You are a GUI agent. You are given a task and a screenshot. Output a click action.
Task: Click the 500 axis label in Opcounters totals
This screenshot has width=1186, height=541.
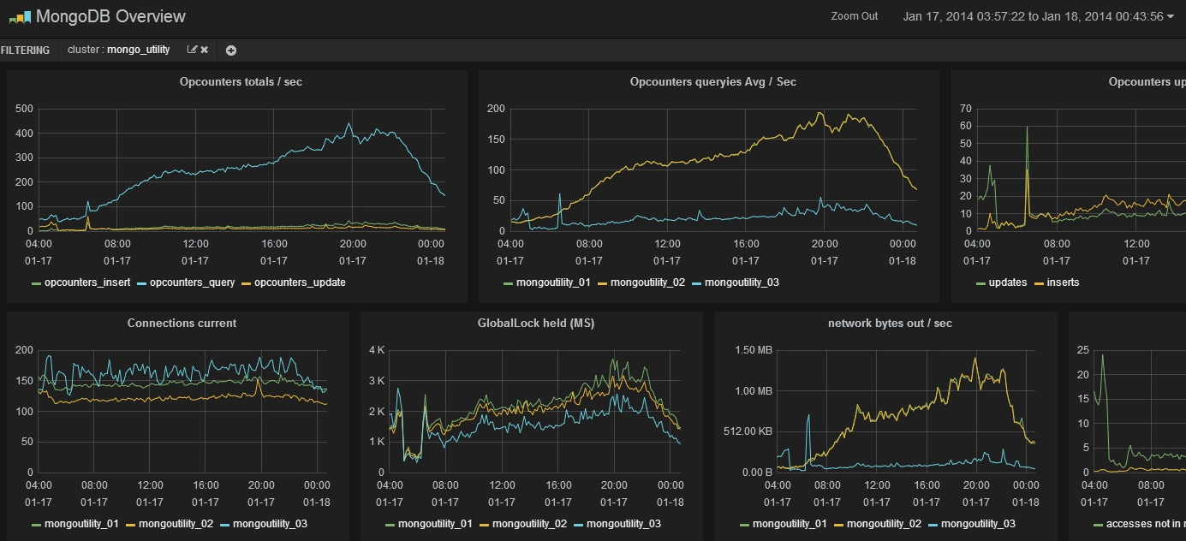click(x=24, y=109)
